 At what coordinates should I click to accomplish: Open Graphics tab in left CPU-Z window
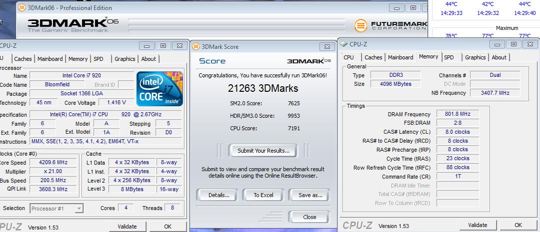click(124, 59)
